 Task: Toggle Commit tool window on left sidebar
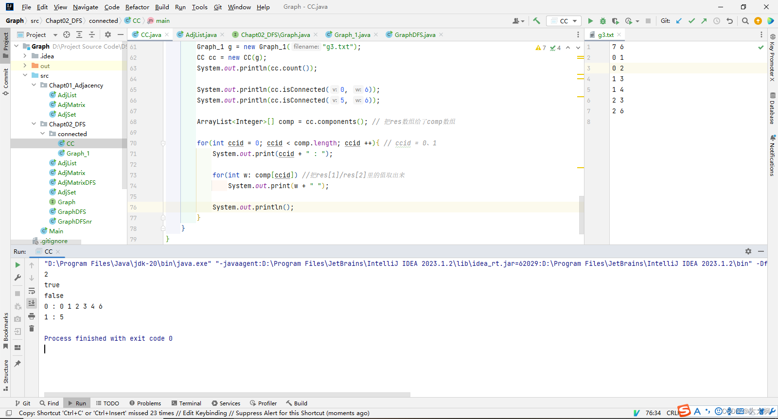6,81
